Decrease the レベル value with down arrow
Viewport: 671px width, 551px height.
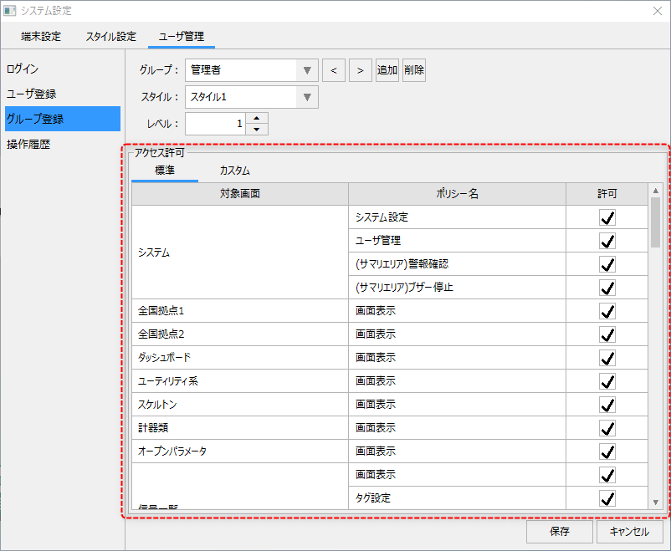(258, 129)
